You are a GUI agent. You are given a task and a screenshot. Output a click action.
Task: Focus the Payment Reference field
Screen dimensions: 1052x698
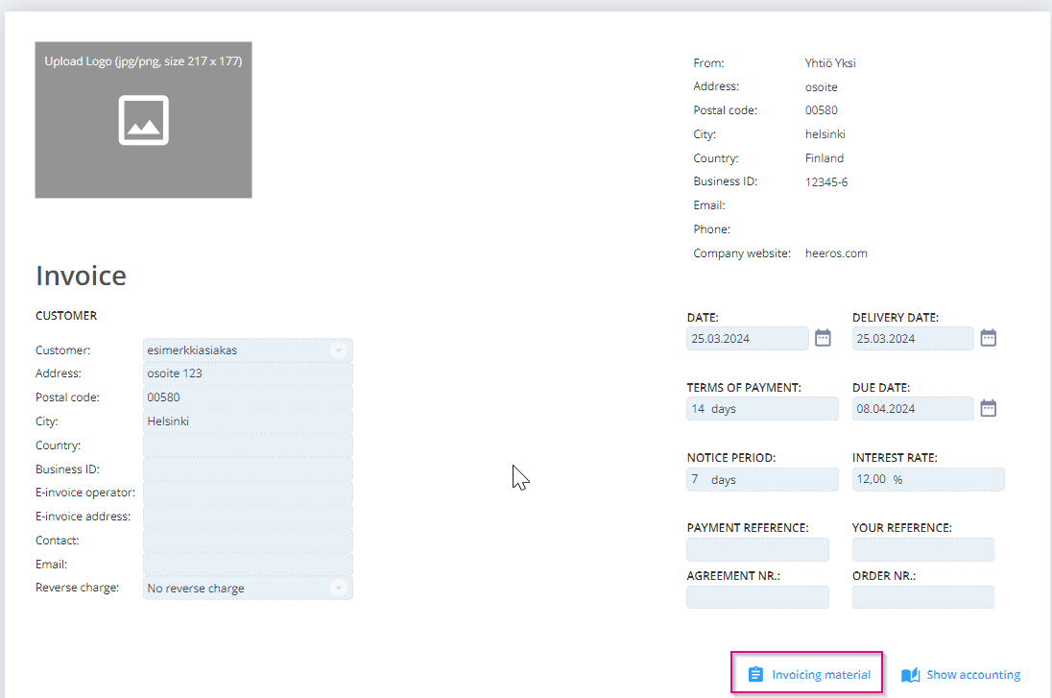tap(757, 550)
